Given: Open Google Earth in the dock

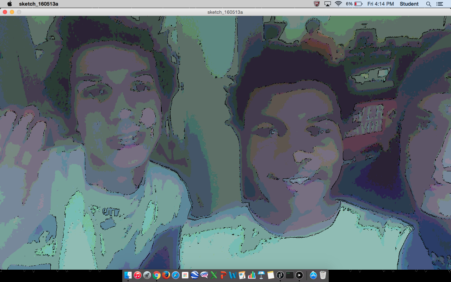Looking at the screenshot, I should pyautogui.click(x=194, y=275).
